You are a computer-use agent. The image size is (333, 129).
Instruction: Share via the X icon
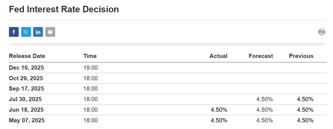26,32
